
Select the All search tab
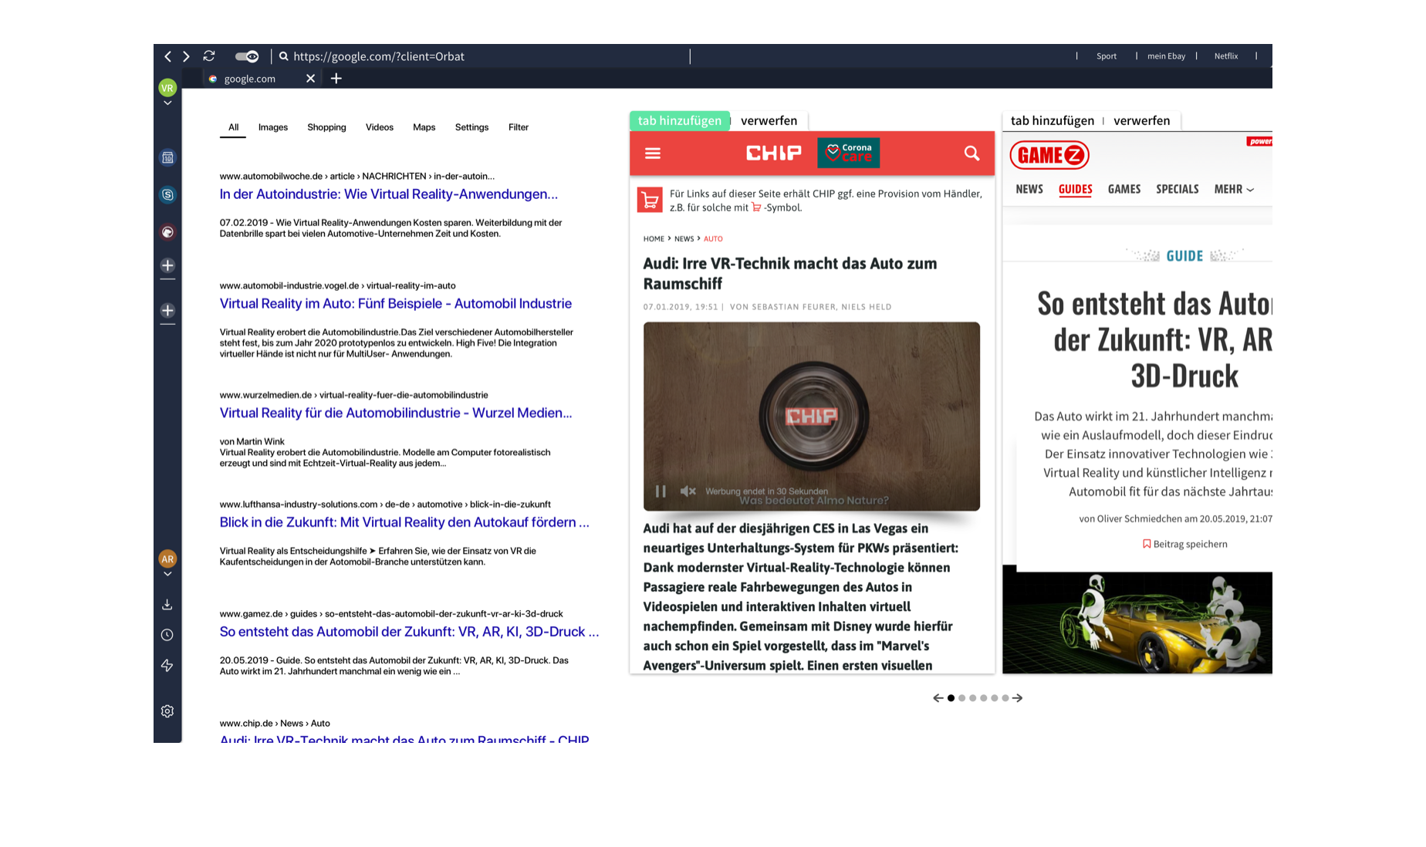pyautogui.click(x=233, y=127)
